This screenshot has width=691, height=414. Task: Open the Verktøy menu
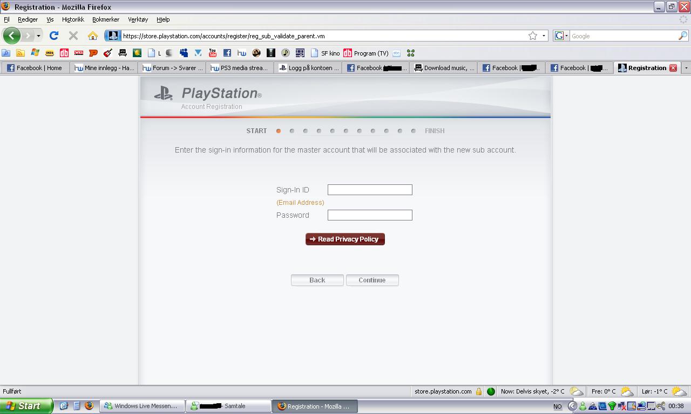(138, 19)
